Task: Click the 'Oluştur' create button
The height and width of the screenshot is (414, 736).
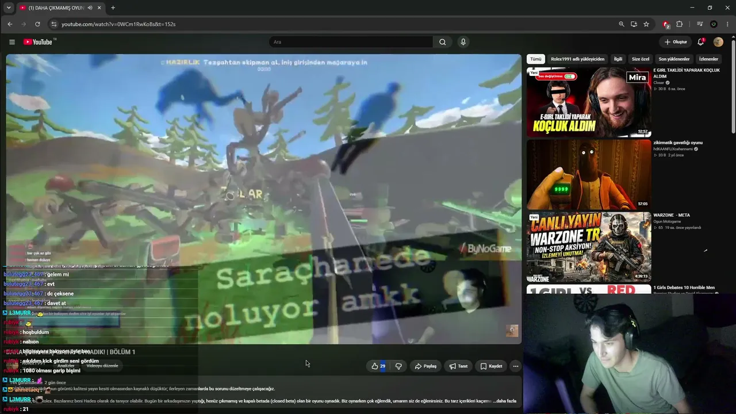Action: (x=676, y=42)
